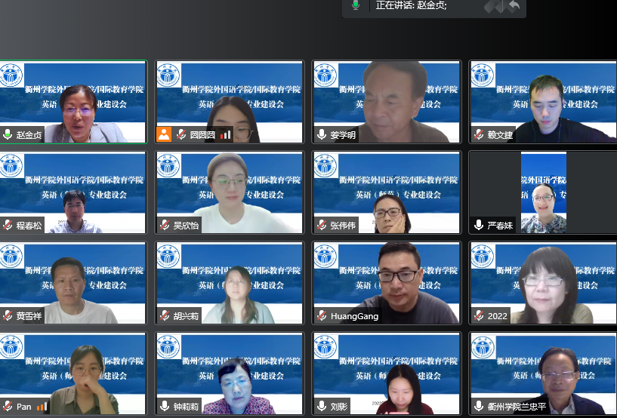617x418 pixels.
Task: Select the 姜学明 name label
Action: coord(343,135)
